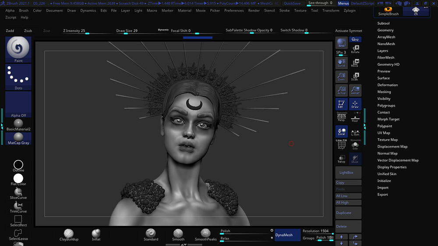This screenshot has width=438, height=246.
Task: Open the Stroke menu
Action: pos(284,11)
